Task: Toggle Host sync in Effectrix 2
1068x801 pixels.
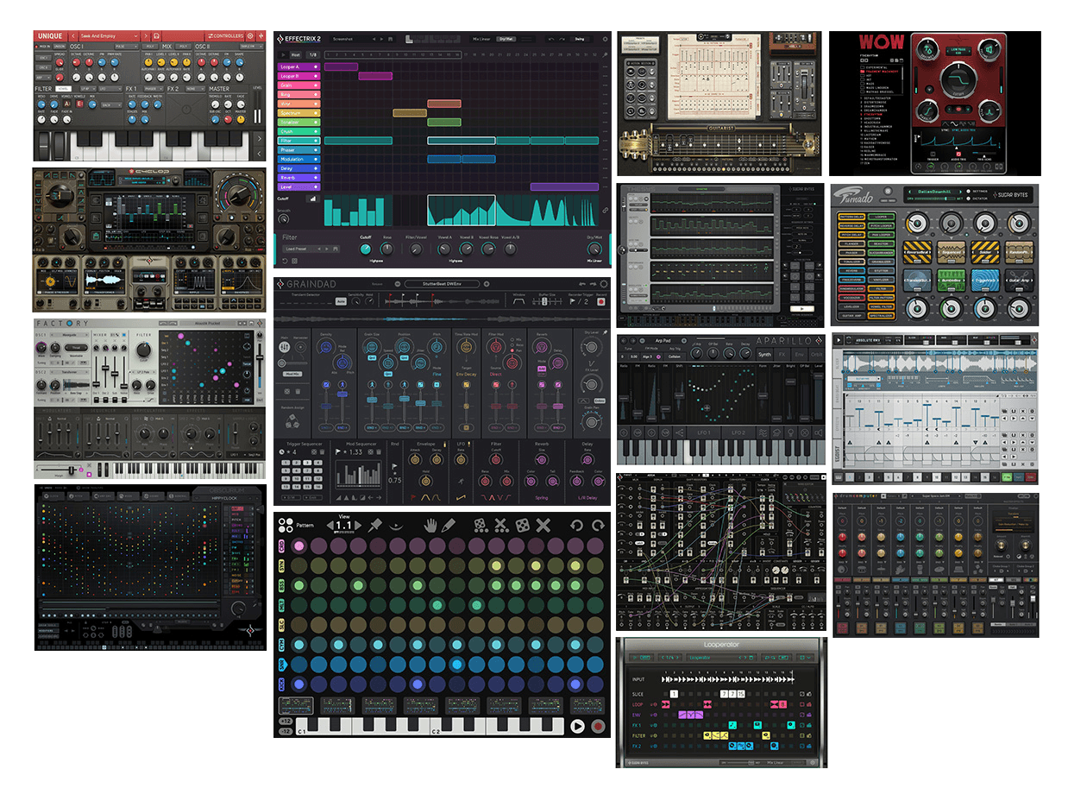Action: pyautogui.click(x=296, y=55)
